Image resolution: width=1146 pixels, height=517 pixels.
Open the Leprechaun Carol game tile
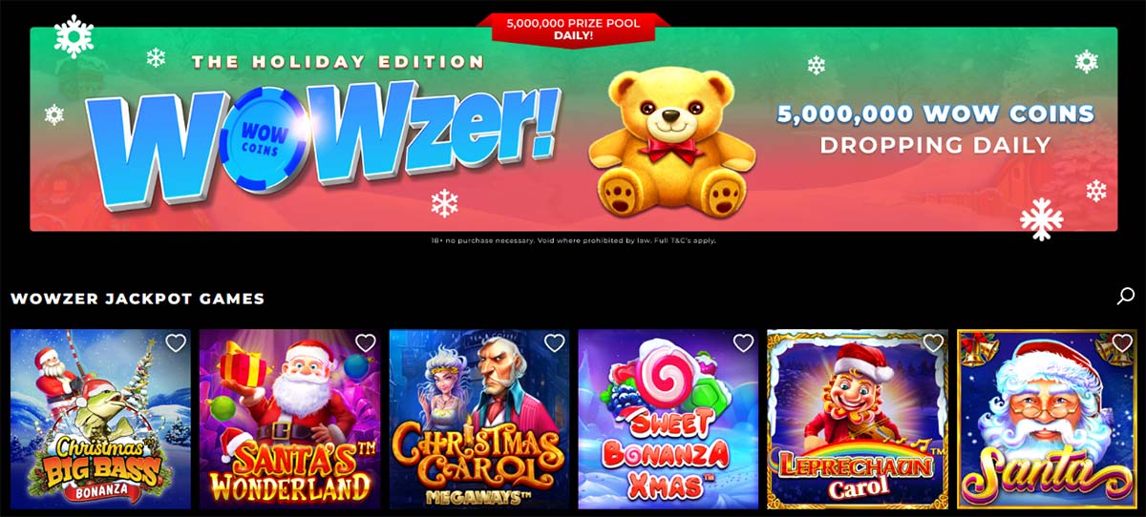pos(858,420)
